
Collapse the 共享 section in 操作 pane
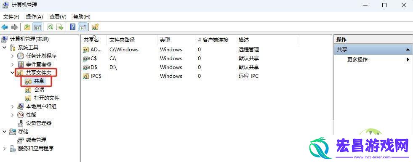408,50
